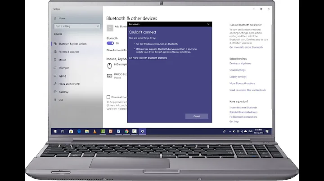The height and width of the screenshot is (181, 324).
Task: Focus the Find a setting search box
Action: (x=77, y=26)
